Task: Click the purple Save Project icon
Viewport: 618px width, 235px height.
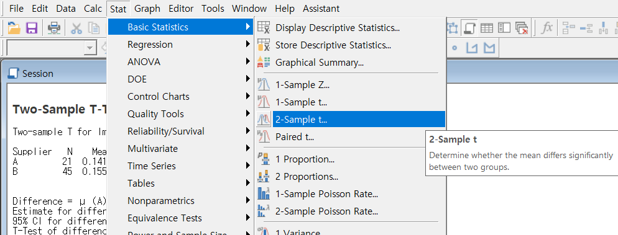Action: coord(32,27)
